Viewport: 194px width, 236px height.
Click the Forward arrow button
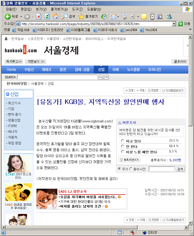[27, 17]
